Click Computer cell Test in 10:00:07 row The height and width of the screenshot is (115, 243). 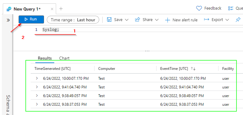point(101,79)
